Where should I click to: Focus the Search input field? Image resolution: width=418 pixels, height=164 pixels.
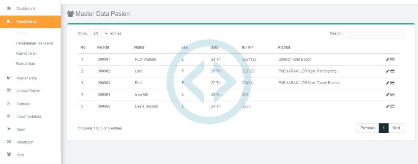(374, 34)
